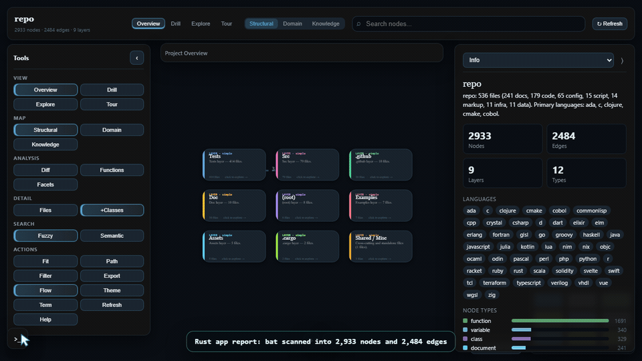Enable Semantic search mode
The height and width of the screenshot is (361, 642).
point(112,236)
